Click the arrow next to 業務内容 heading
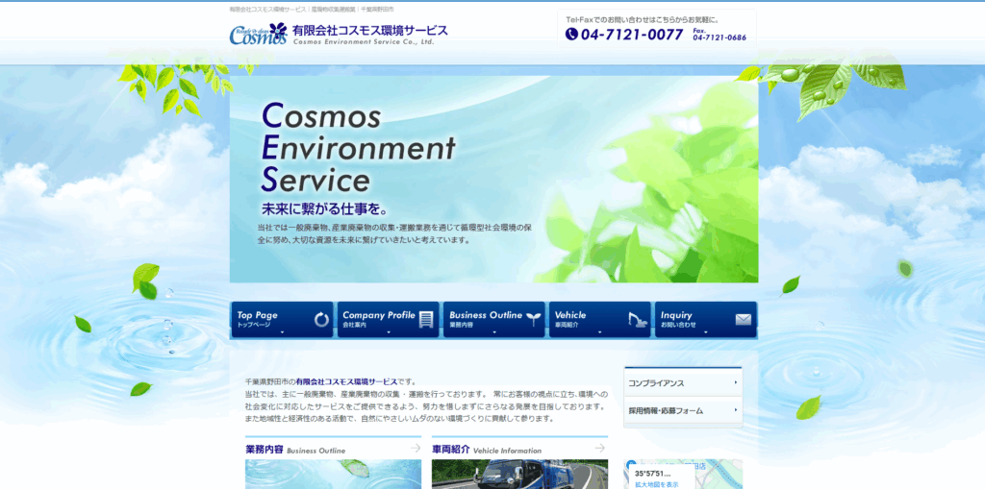Image resolution: width=985 pixels, height=489 pixels. pos(416,448)
